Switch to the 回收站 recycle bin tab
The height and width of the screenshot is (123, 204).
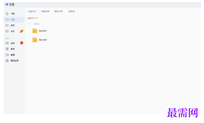tap(71, 11)
